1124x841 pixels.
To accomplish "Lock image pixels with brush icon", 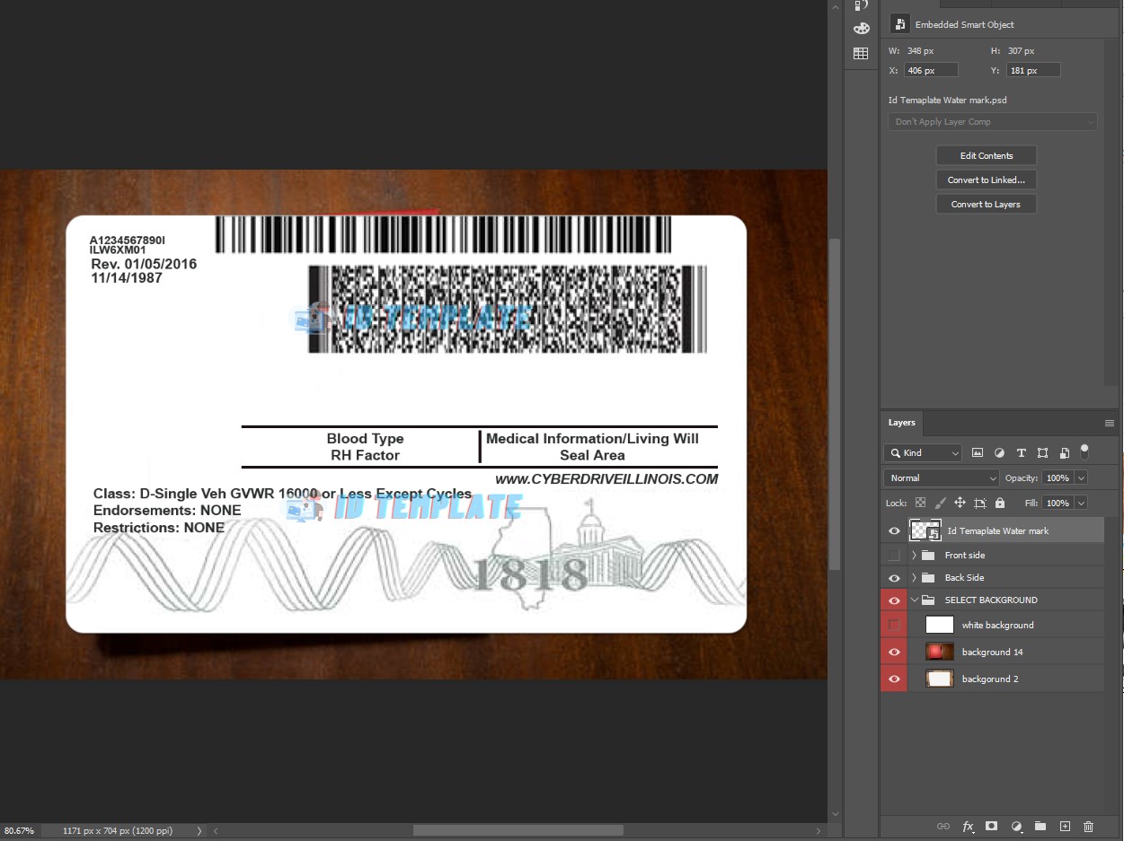I will (940, 504).
